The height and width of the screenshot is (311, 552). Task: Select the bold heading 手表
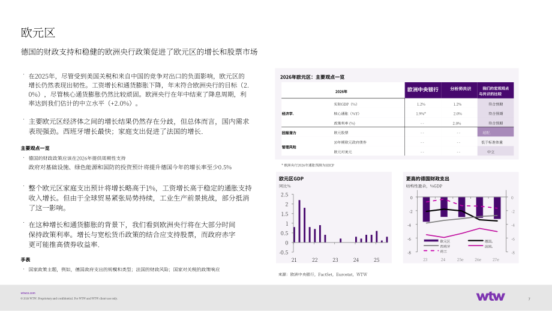click(25, 260)
